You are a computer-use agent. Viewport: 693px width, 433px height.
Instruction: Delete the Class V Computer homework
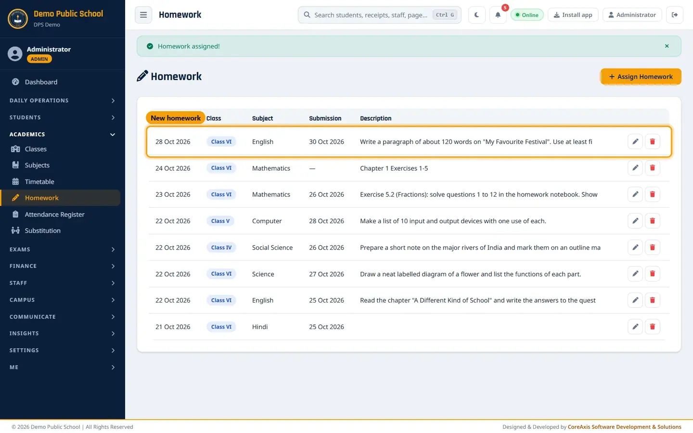[653, 221]
